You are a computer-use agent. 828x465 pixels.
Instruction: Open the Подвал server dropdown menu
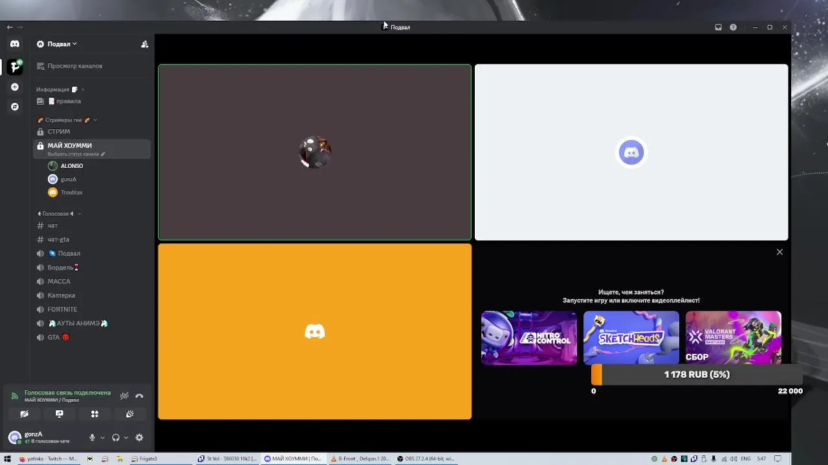click(57, 44)
